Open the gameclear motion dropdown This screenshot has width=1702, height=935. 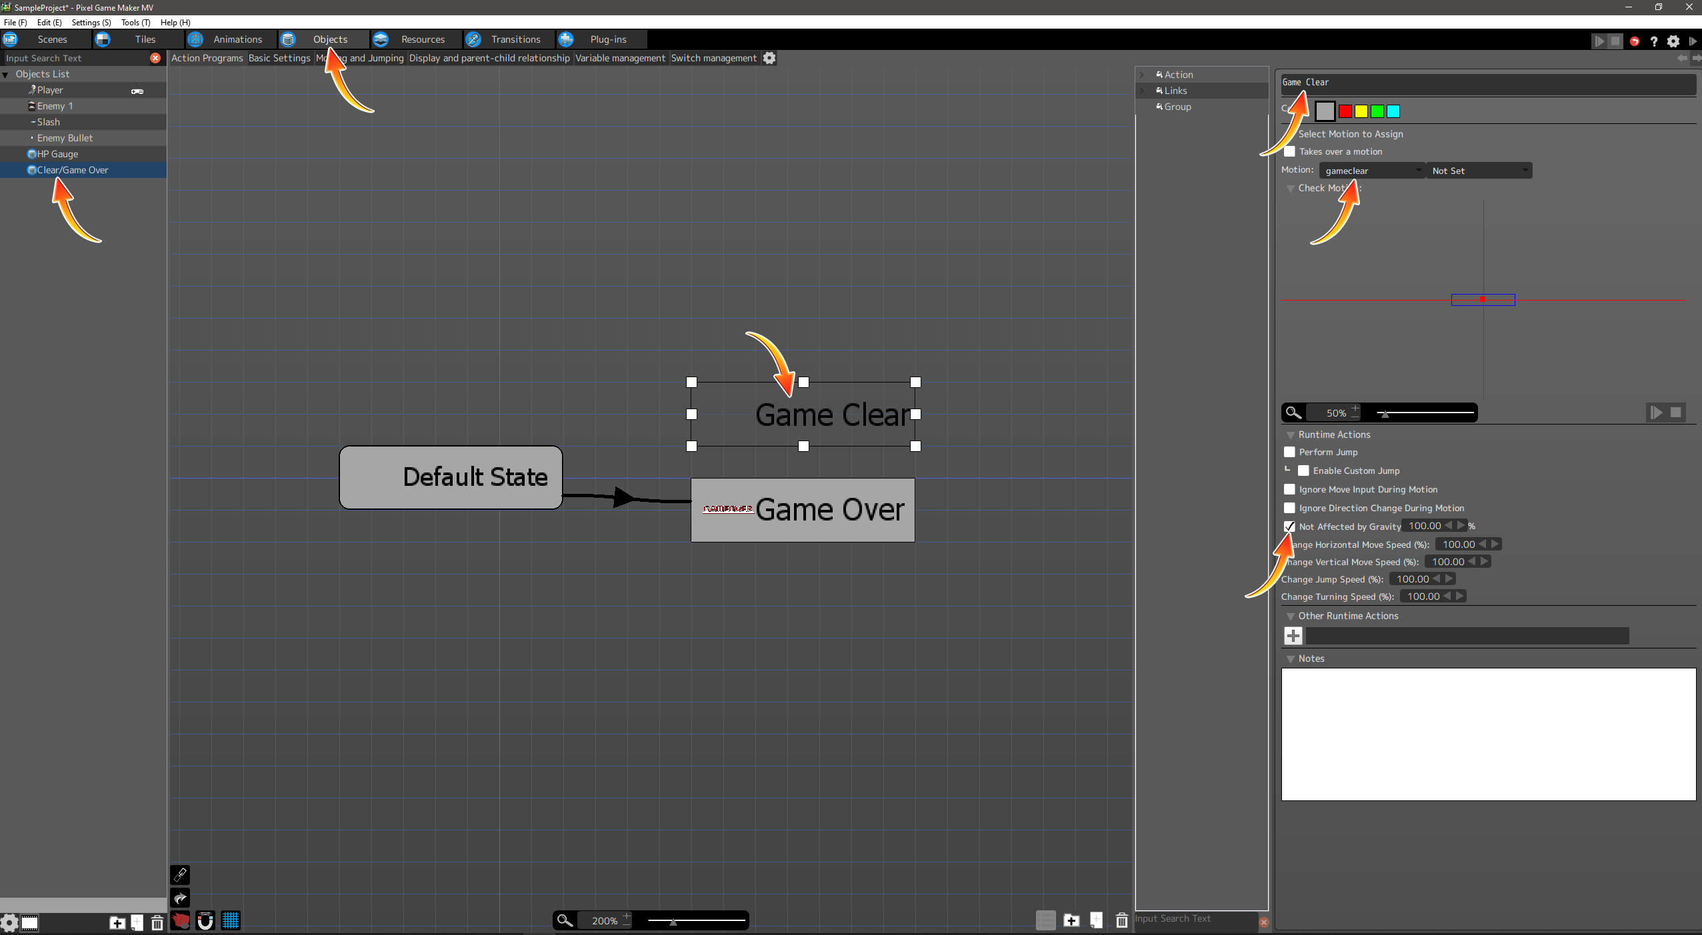pyautogui.click(x=1371, y=171)
